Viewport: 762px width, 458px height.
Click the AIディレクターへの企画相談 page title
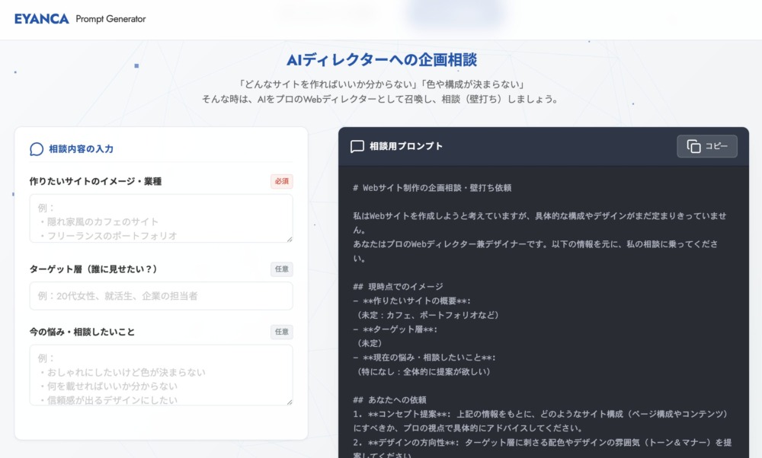pyautogui.click(x=381, y=59)
